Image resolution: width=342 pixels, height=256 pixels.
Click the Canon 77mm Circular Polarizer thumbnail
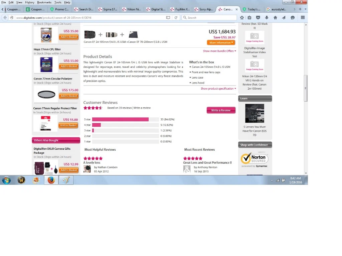(x=46, y=94)
